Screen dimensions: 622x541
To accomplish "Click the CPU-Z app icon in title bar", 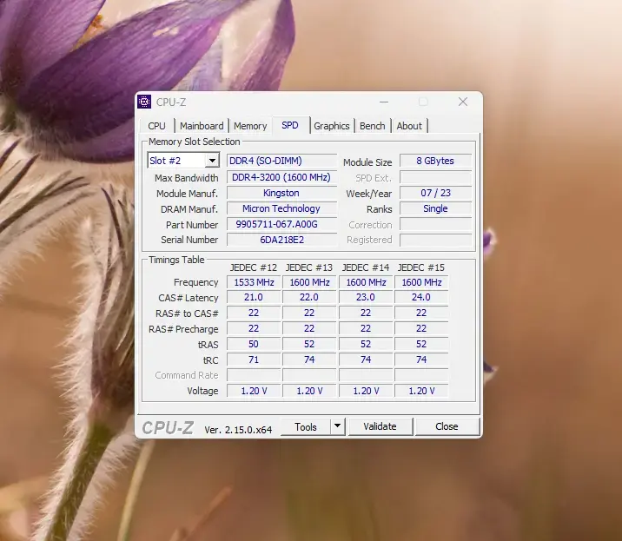I will pos(144,102).
